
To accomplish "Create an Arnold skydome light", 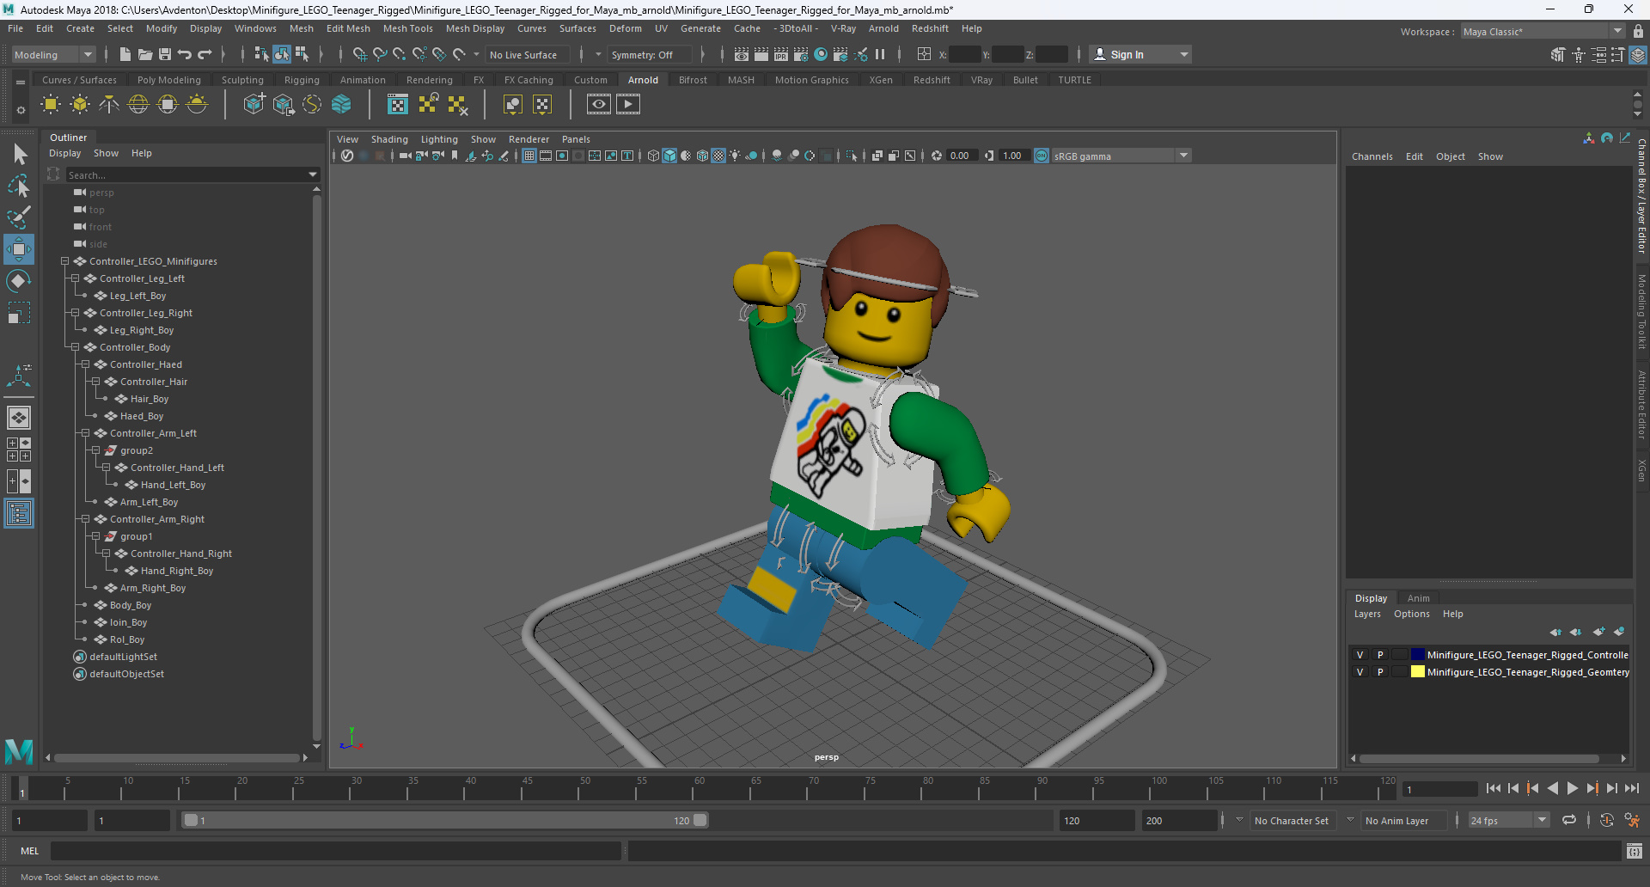I will coord(138,105).
